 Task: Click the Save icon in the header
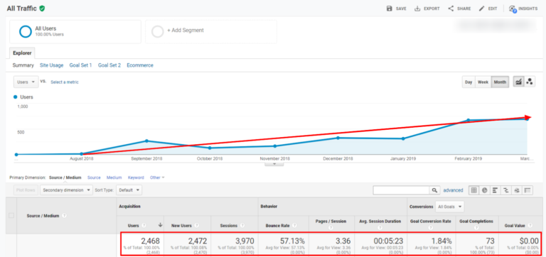390,9
